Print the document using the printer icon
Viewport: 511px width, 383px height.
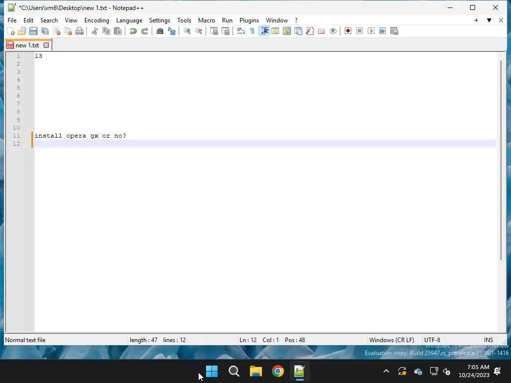[79, 31]
